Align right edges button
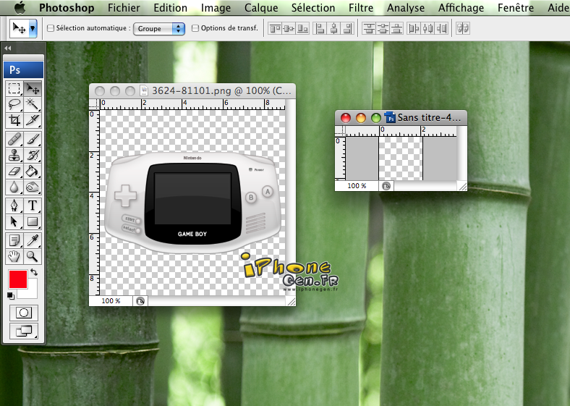 click(x=348, y=28)
